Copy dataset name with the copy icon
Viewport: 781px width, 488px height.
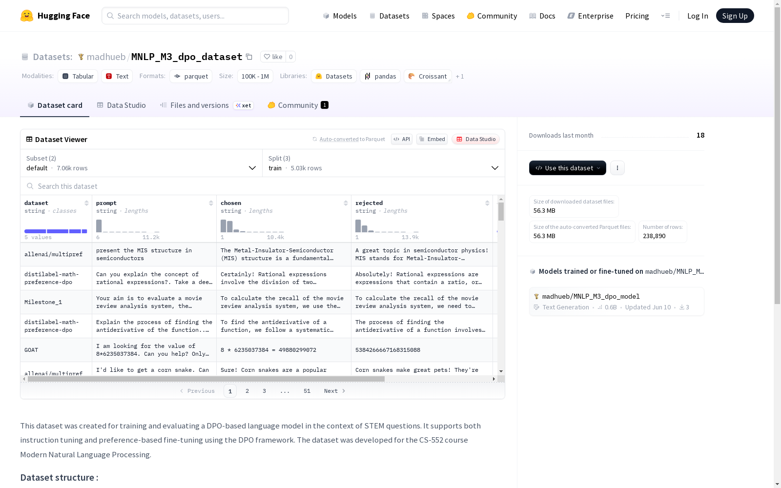point(249,57)
